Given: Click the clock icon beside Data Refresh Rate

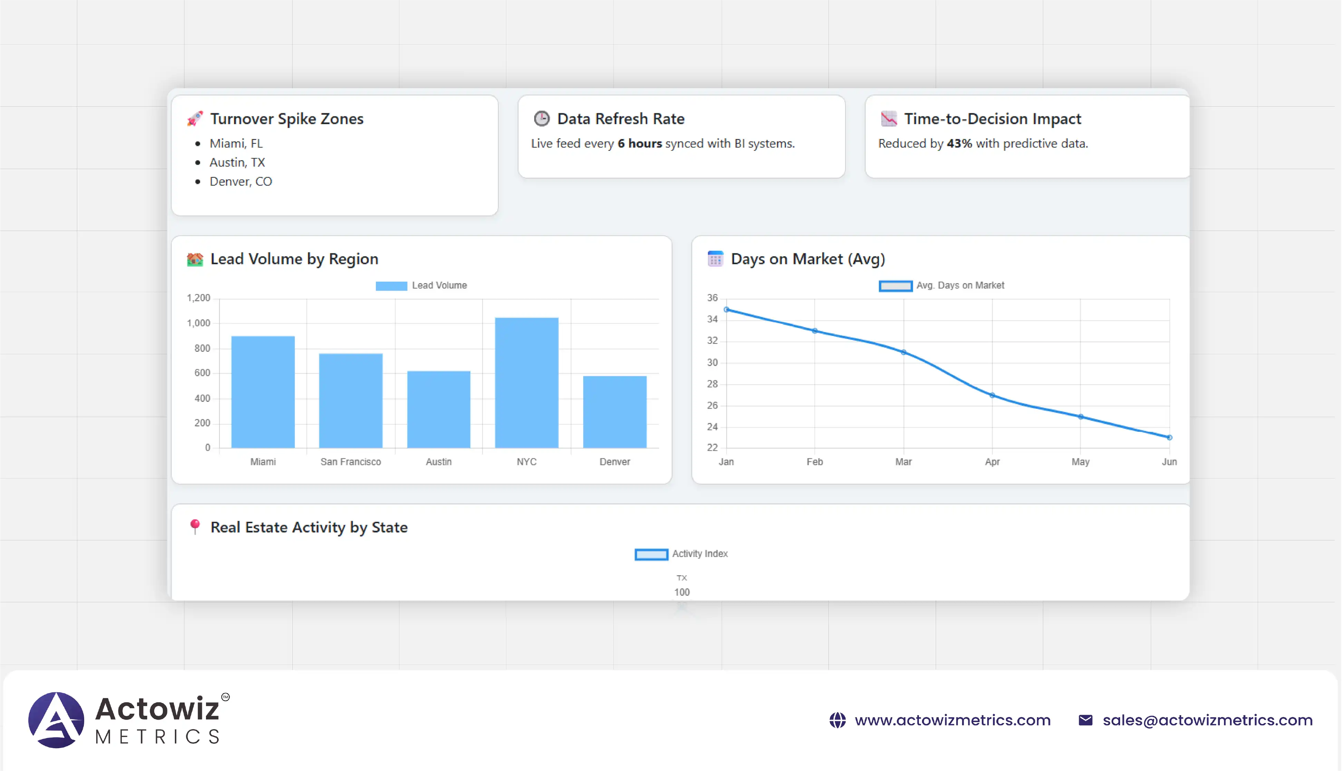Looking at the screenshot, I should click(541, 119).
